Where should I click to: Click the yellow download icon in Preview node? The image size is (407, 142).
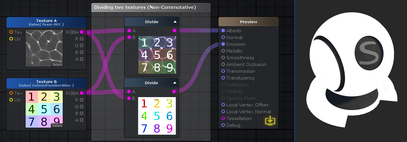point(270,121)
